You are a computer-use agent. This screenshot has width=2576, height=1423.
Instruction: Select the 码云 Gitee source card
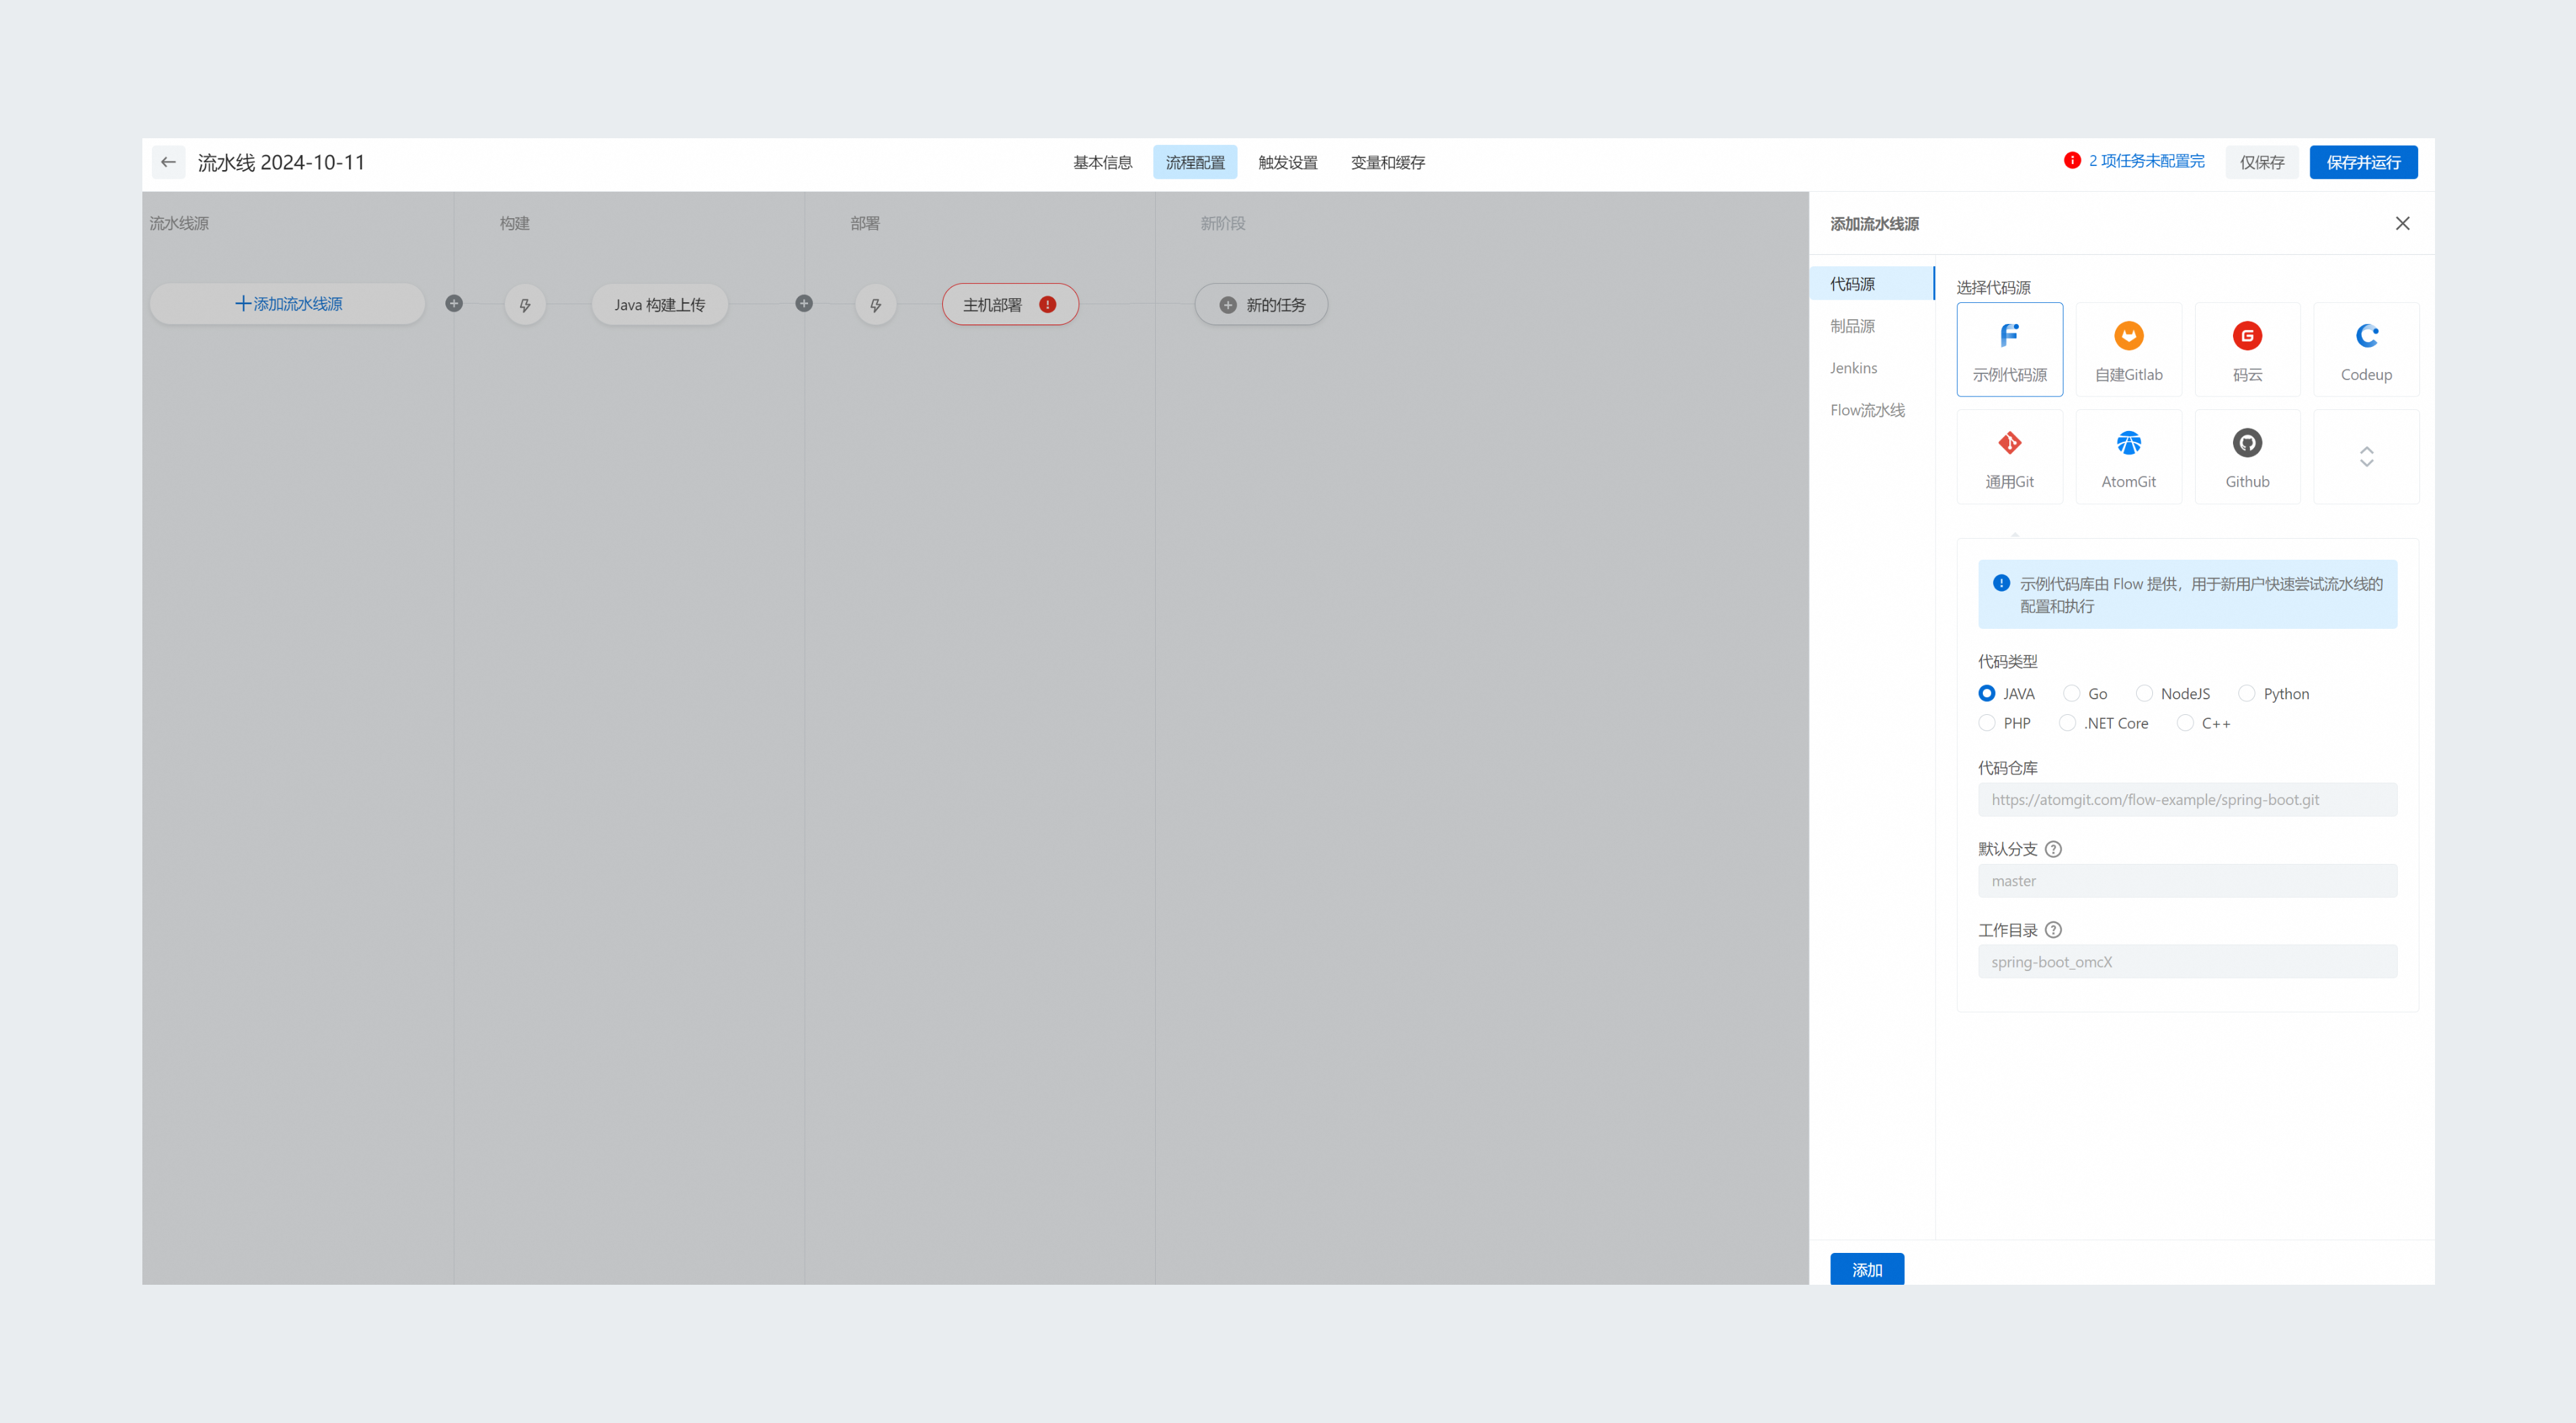point(2247,349)
